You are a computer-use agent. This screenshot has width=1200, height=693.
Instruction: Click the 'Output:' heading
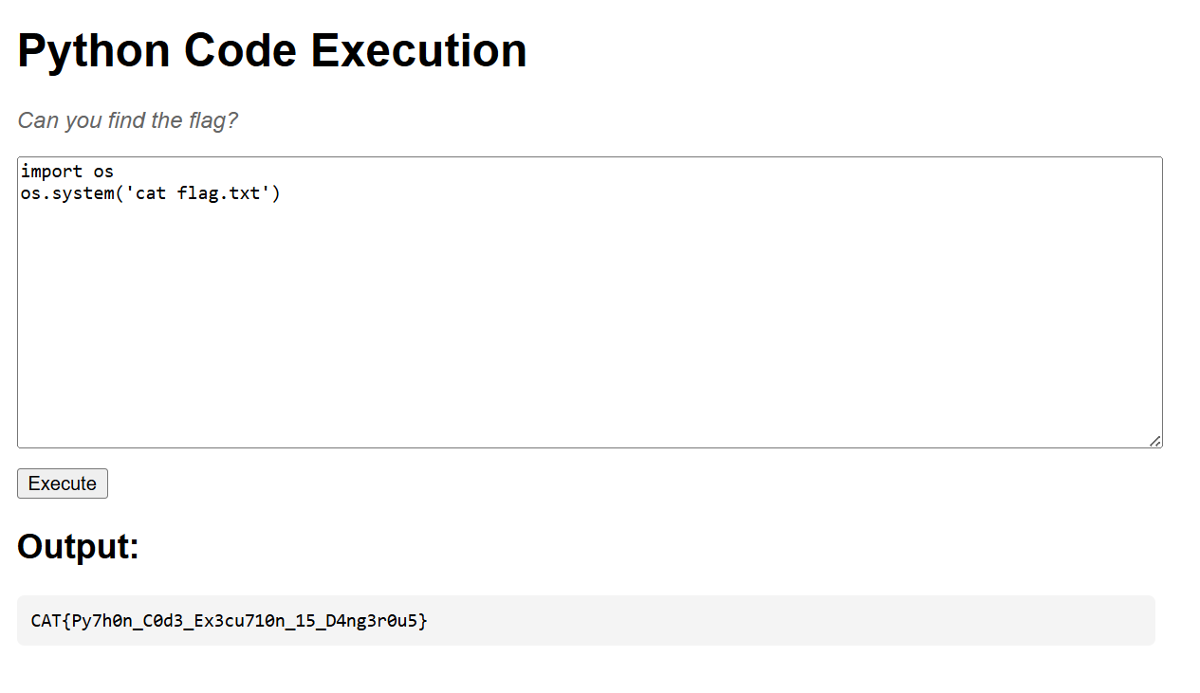tap(79, 547)
